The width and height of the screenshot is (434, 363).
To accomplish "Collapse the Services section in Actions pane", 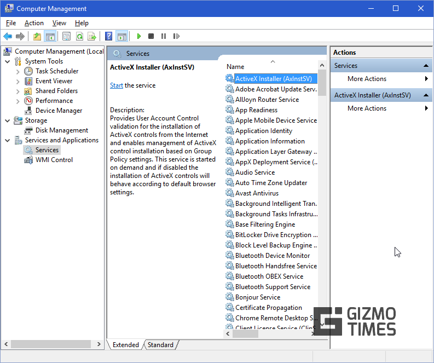I will point(426,66).
